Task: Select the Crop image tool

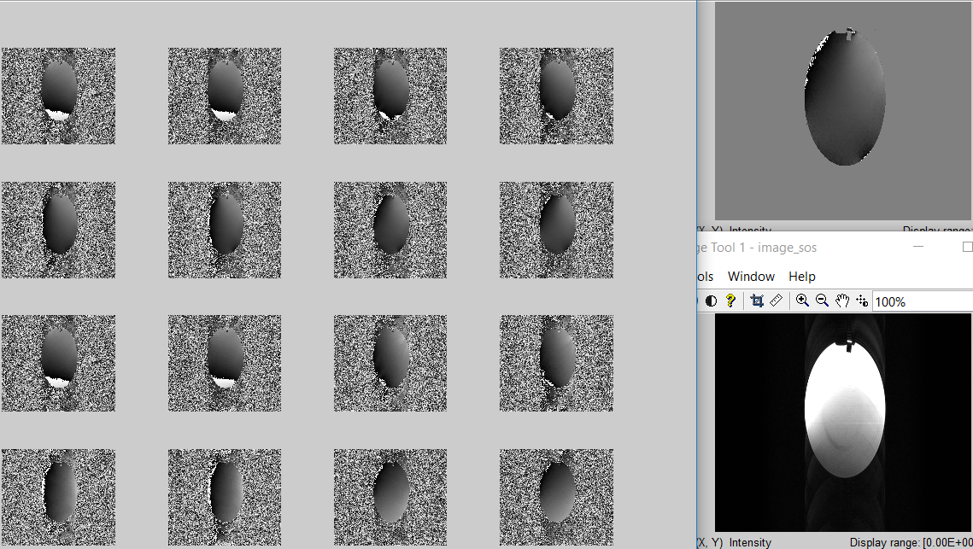Action: click(x=757, y=301)
